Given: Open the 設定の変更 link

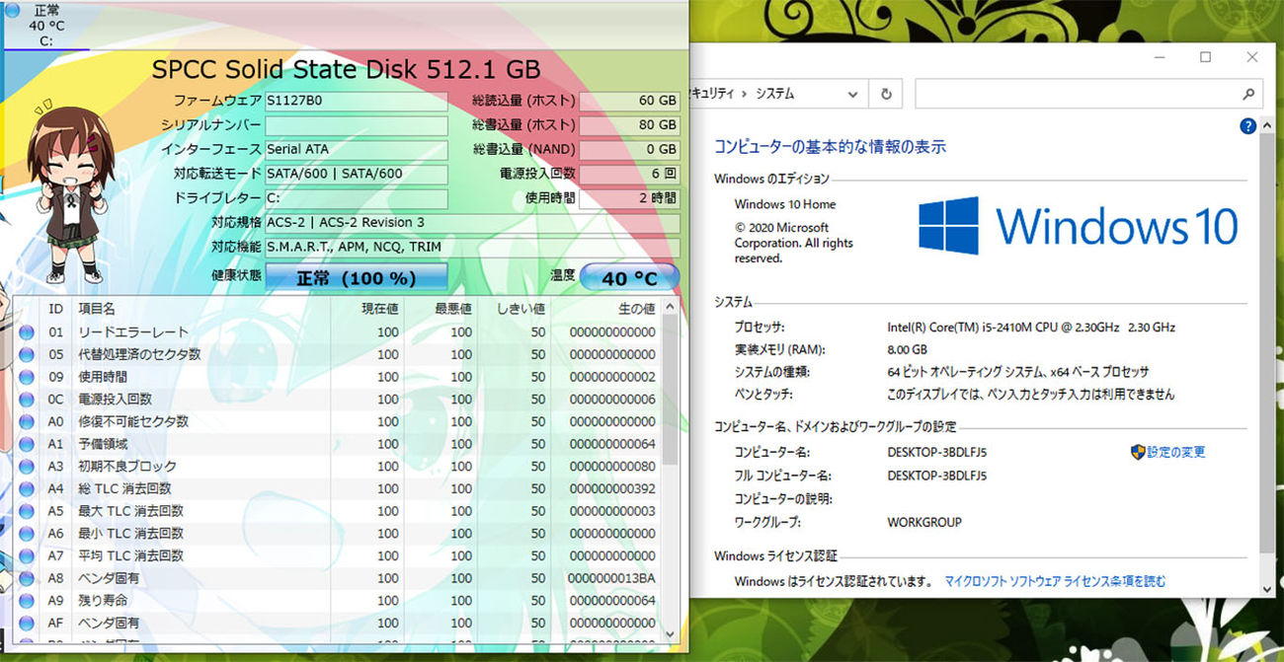Looking at the screenshot, I should click(1176, 452).
